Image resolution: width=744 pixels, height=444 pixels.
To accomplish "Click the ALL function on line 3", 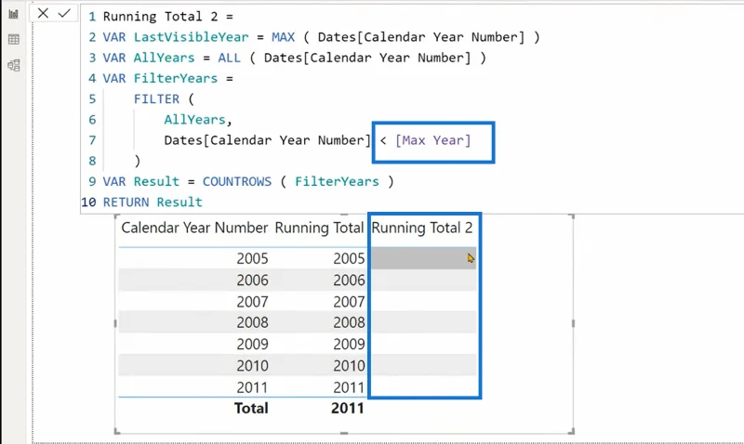I will click(229, 58).
